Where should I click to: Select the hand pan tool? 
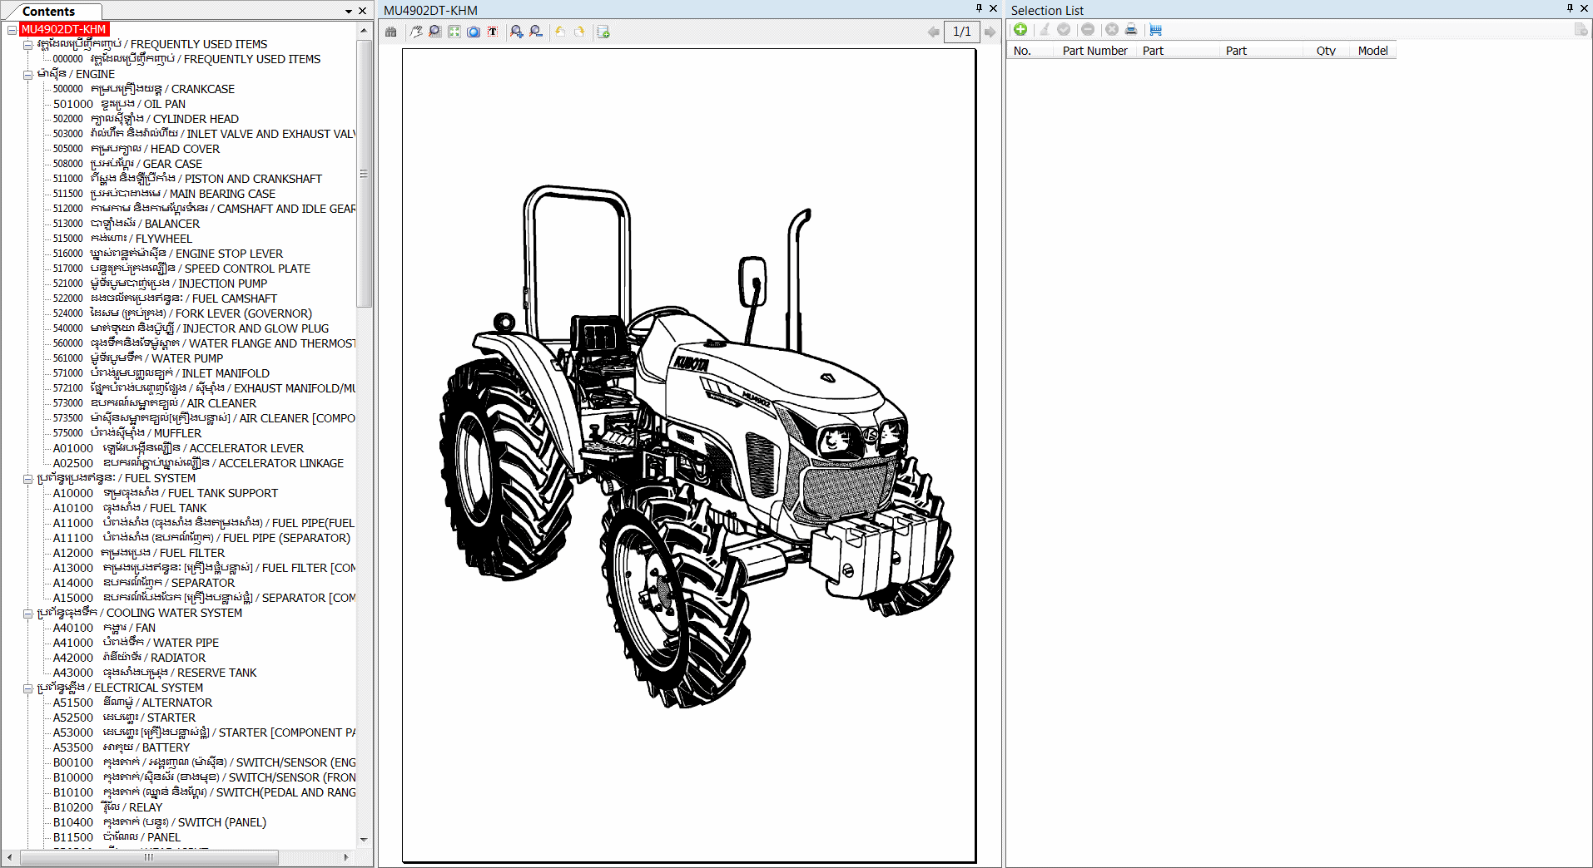coord(416,32)
